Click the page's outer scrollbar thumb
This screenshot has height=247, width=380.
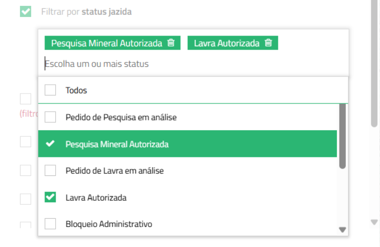(374, 63)
